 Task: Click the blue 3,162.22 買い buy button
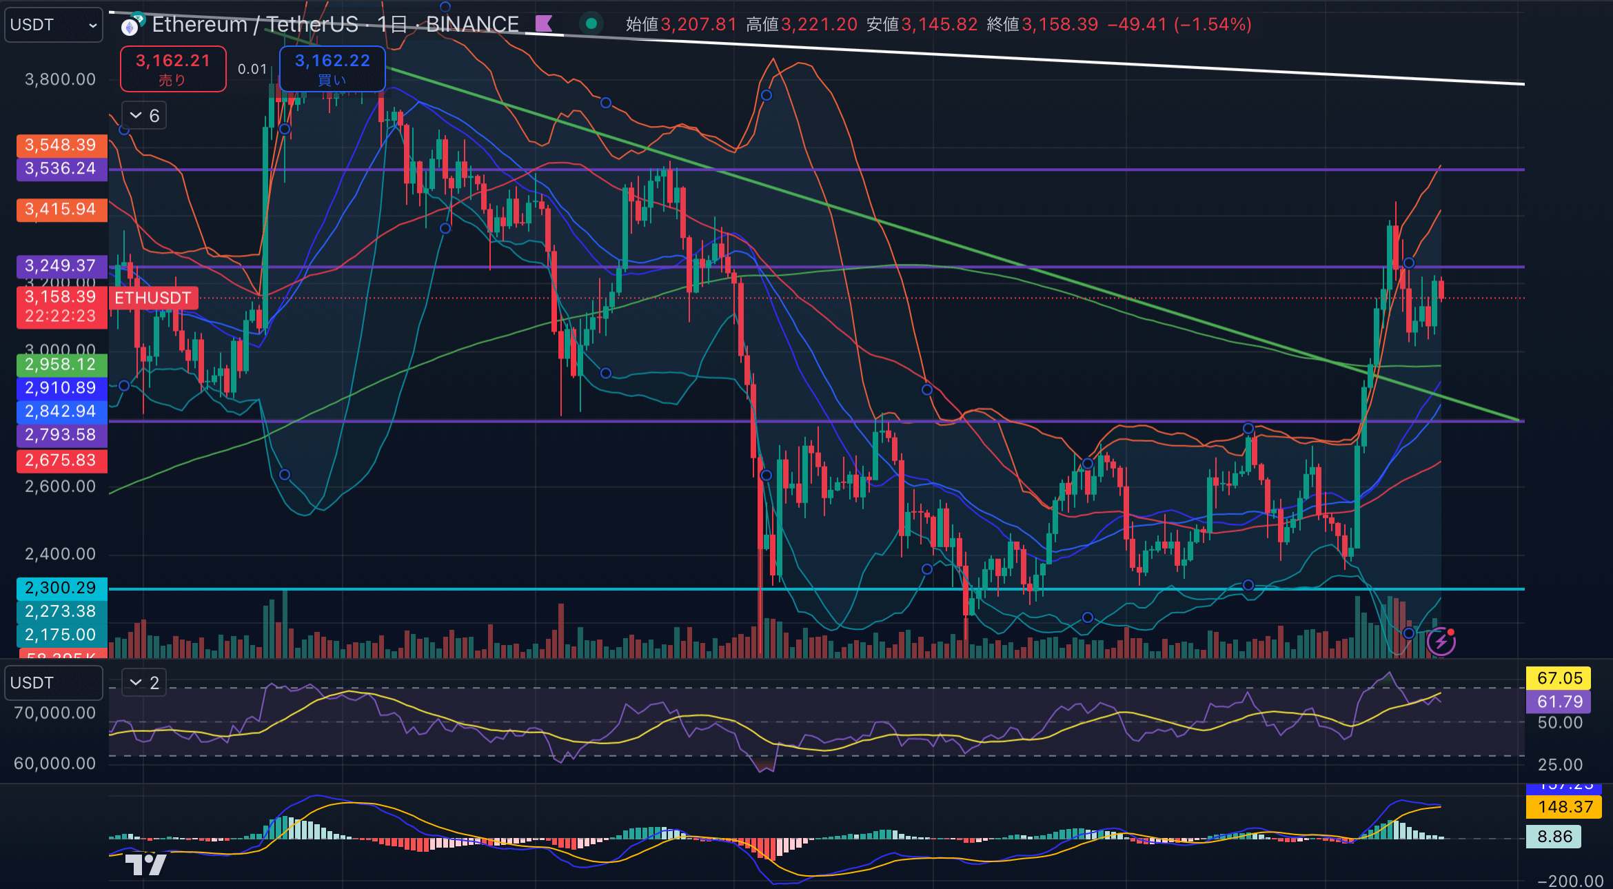pos(332,69)
